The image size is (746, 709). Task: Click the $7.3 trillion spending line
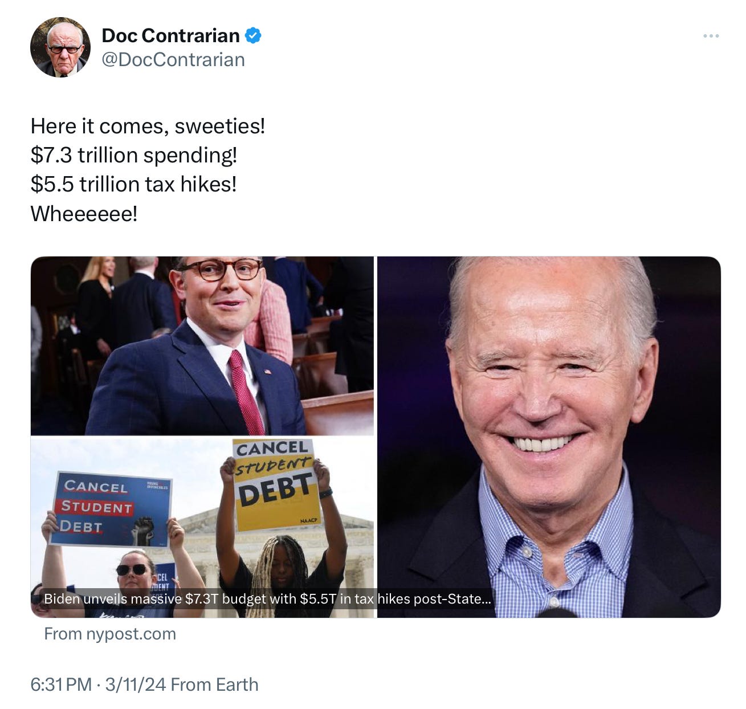pyautogui.click(x=134, y=155)
